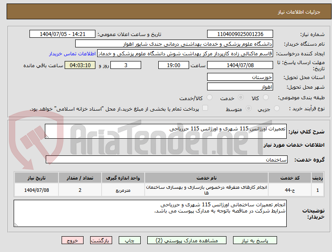Click the deadline date field 1404/07/08
Image resolution: width=332 pixels, height=252 pixels.
[240, 65]
